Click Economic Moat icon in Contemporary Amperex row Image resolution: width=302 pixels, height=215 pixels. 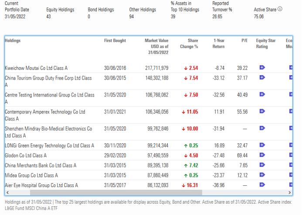tap(291, 111)
